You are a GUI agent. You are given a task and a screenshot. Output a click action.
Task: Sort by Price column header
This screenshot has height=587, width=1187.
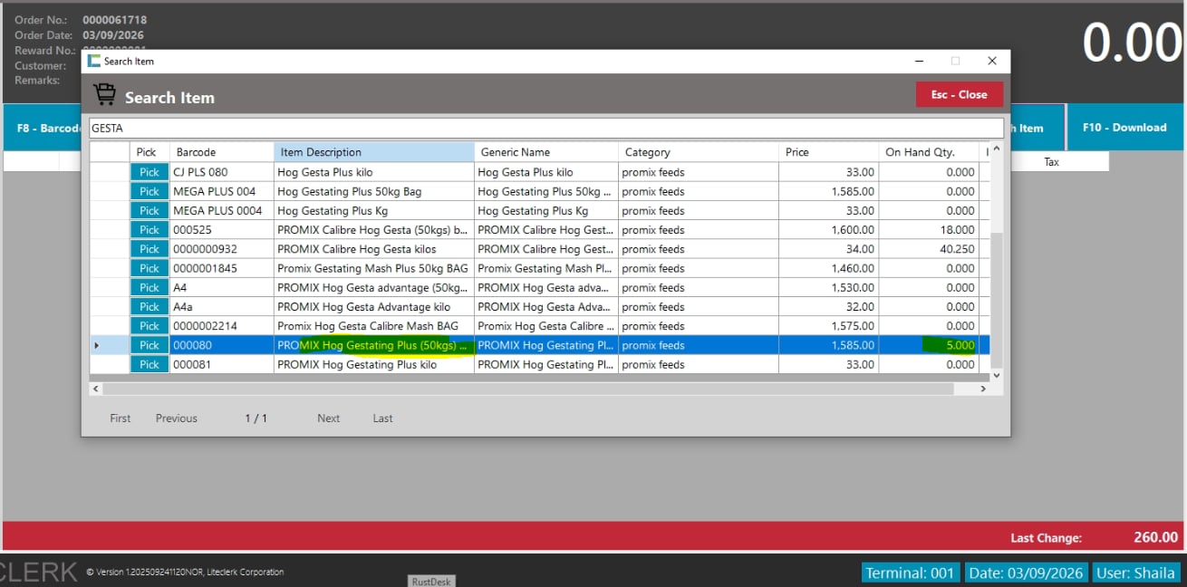coord(827,152)
